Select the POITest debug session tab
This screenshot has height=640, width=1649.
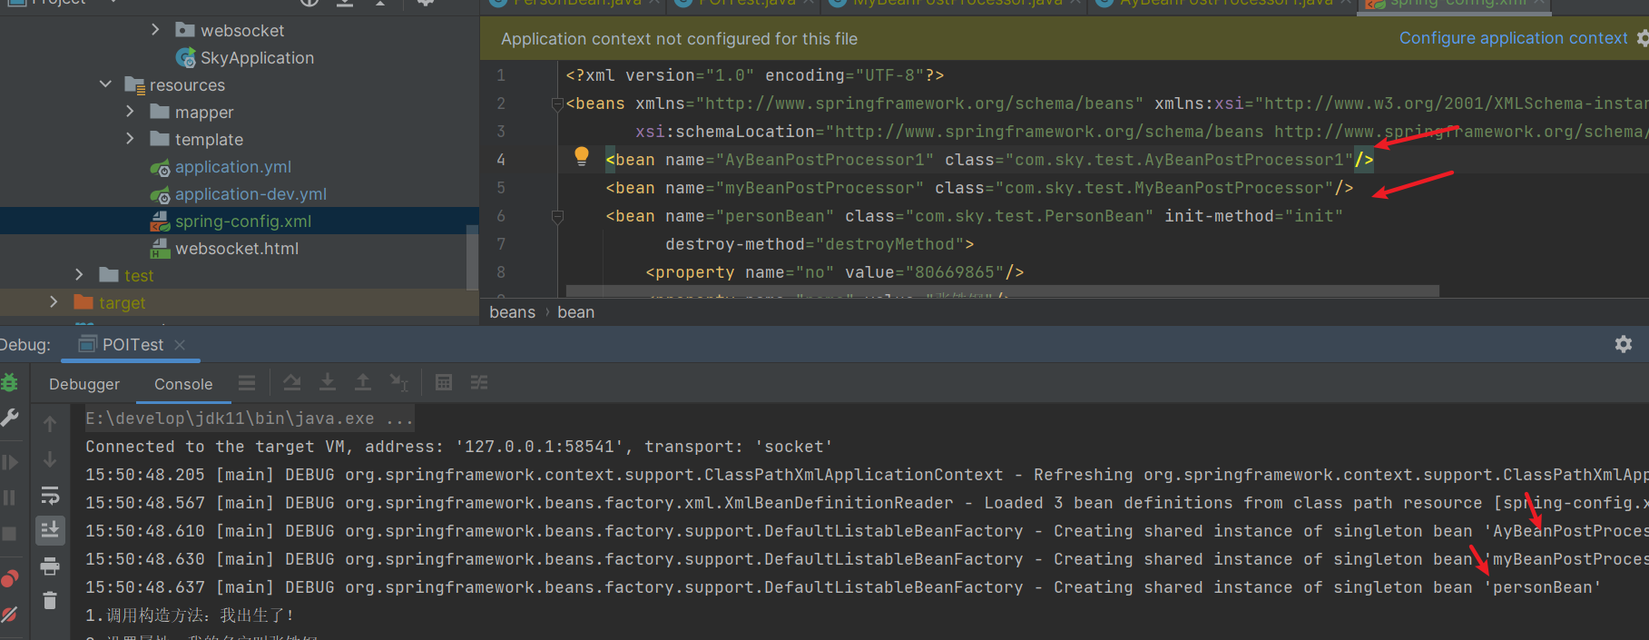(133, 345)
